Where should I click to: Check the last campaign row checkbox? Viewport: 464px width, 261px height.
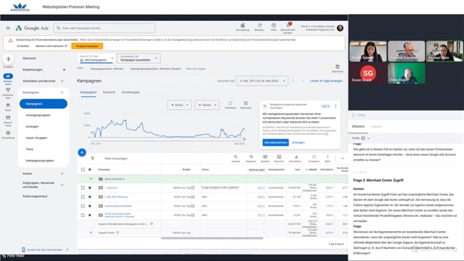pyautogui.click(x=83, y=215)
